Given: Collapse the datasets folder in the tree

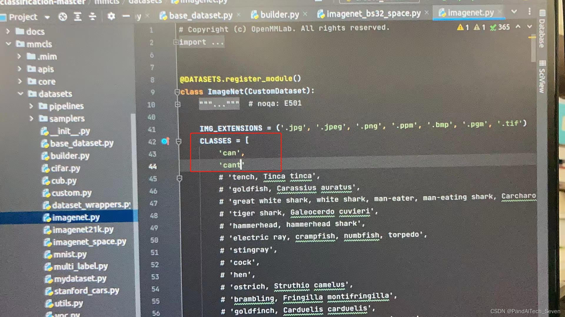Looking at the screenshot, I should (21, 94).
